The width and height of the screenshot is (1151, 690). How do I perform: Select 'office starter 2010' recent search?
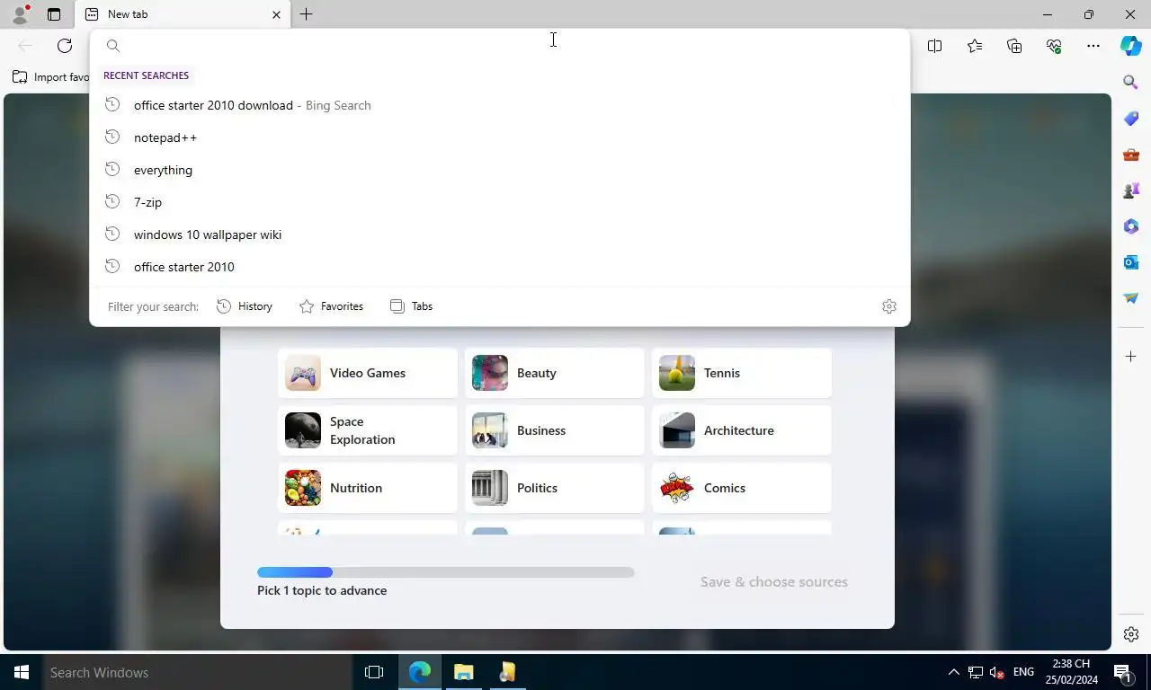point(500,267)
